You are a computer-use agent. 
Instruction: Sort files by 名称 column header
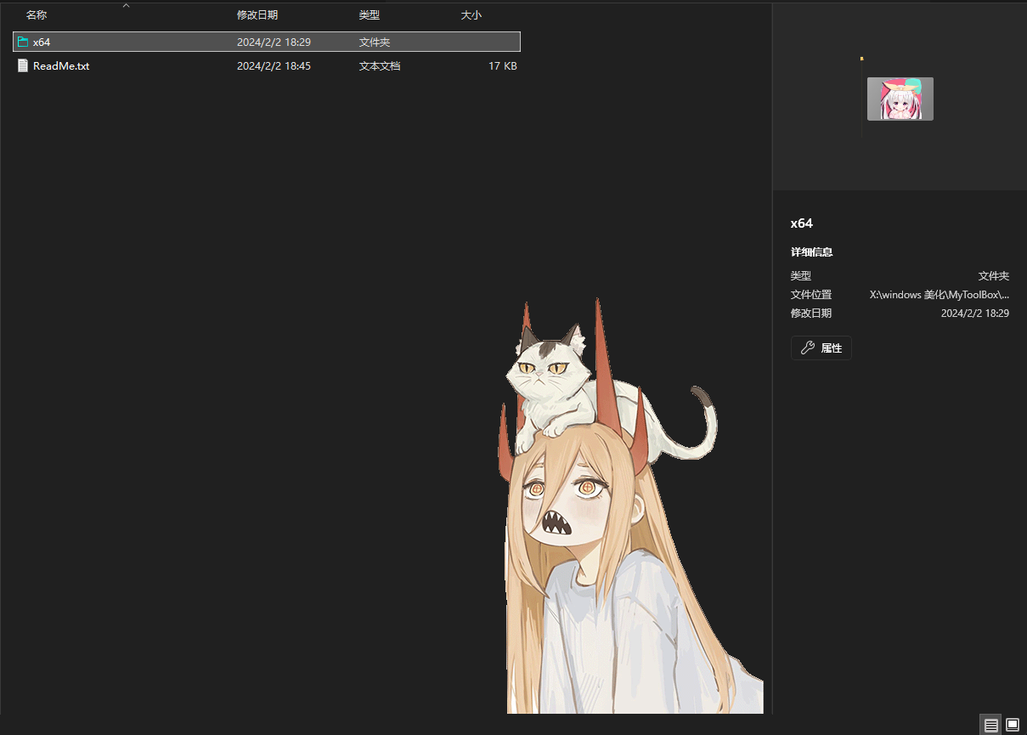click(37, 15)
